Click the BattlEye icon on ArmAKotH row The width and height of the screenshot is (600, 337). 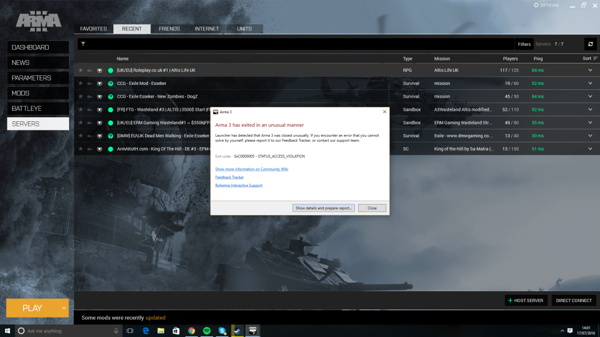[99, 148]
